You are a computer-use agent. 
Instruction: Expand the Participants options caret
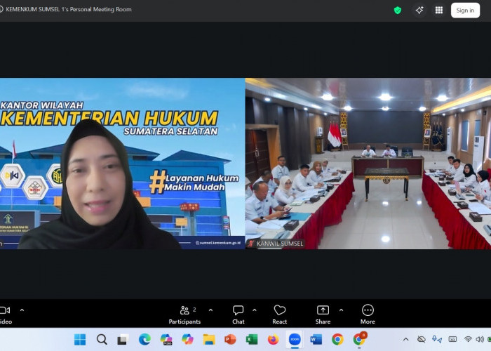pyautogui.click(x=210, y=310)
